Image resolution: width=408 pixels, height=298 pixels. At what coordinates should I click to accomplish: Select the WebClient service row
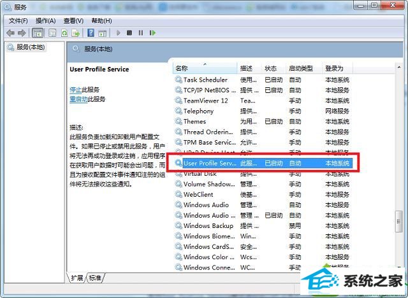263,194
